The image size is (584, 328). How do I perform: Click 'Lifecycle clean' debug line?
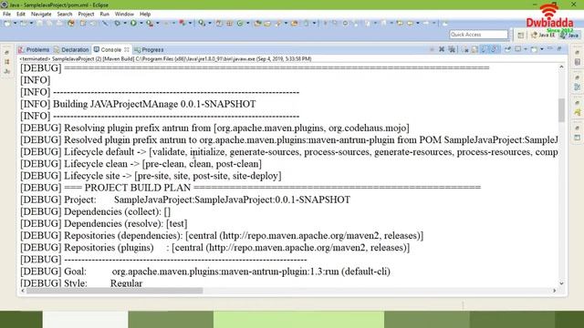click(141, 164)
